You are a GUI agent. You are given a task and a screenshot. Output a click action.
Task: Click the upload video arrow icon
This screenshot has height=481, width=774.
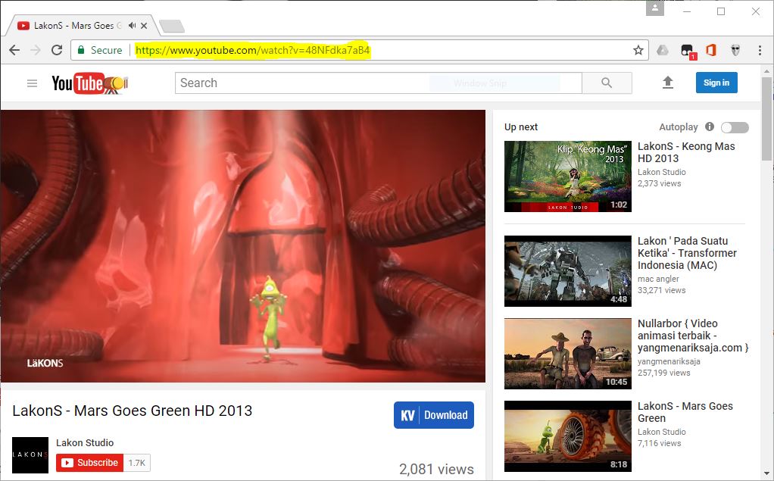pyautogui.click(x=667, y=83)
